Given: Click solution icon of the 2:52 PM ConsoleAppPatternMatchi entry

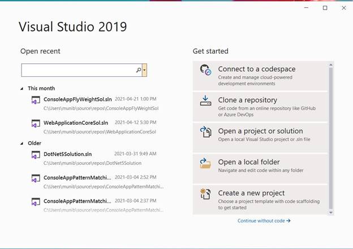Looking at the screenshot, I should (36, 178).
